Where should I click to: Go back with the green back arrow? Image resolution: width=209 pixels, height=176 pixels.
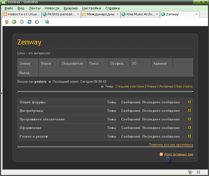tap(14, 22)
